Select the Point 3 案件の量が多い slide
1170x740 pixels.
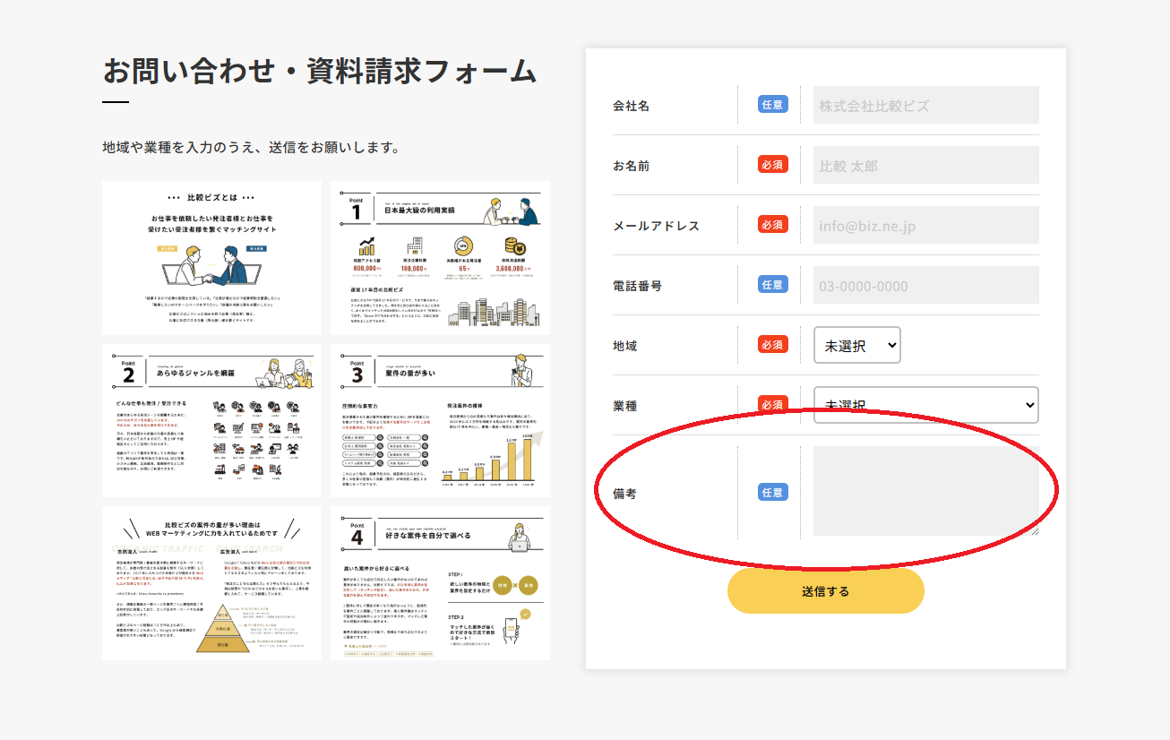pos(440,420)
